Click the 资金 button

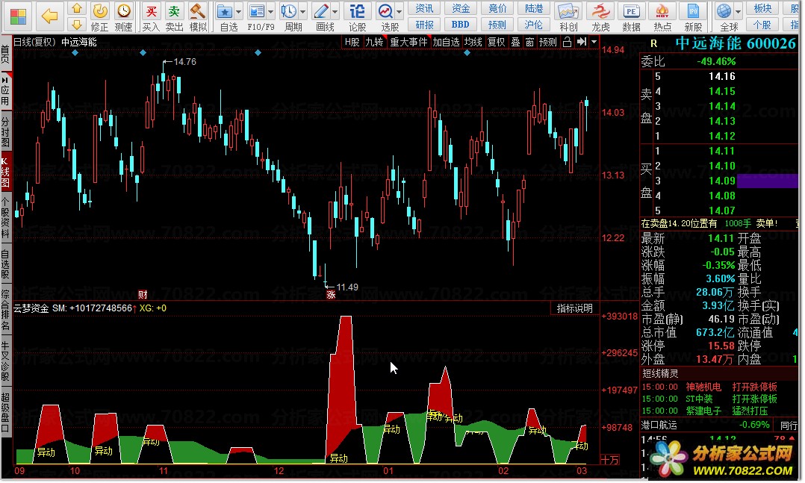point(461,8)
